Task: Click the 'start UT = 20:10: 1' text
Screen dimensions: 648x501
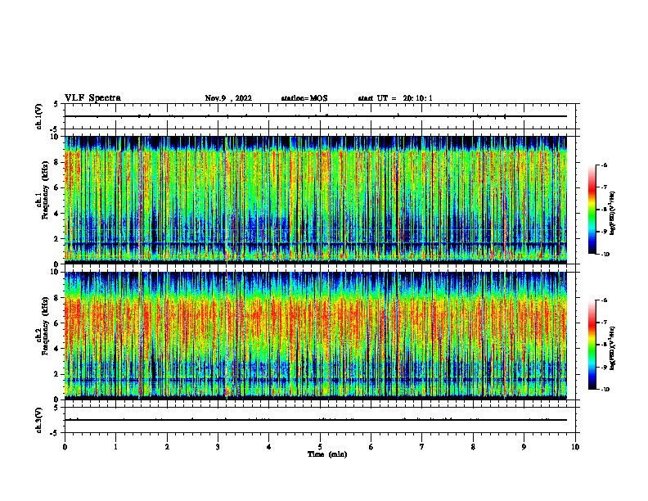Action: (x=395, y=98)
